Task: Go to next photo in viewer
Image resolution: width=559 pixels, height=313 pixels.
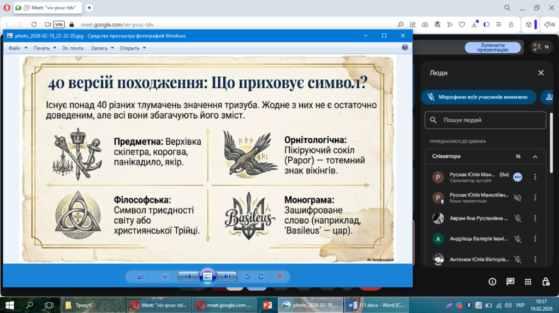Action: point(227,277)
